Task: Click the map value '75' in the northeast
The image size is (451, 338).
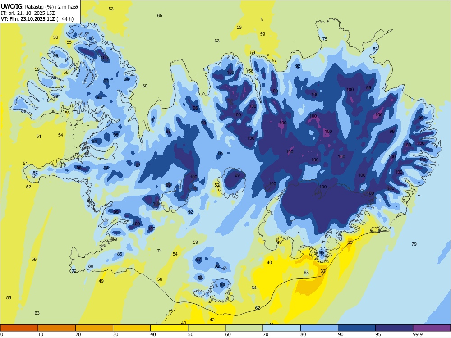Action: tap(325, 39)
